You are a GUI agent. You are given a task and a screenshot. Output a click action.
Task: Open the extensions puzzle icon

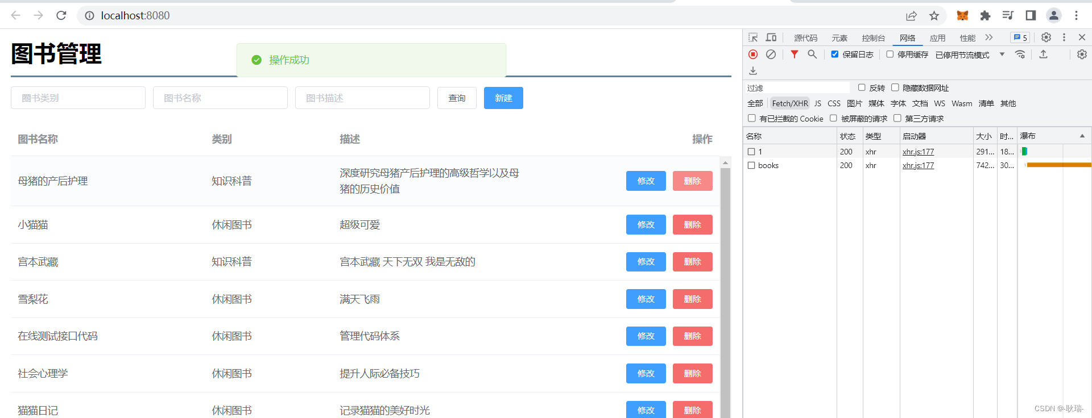click(x=985, y=15)
